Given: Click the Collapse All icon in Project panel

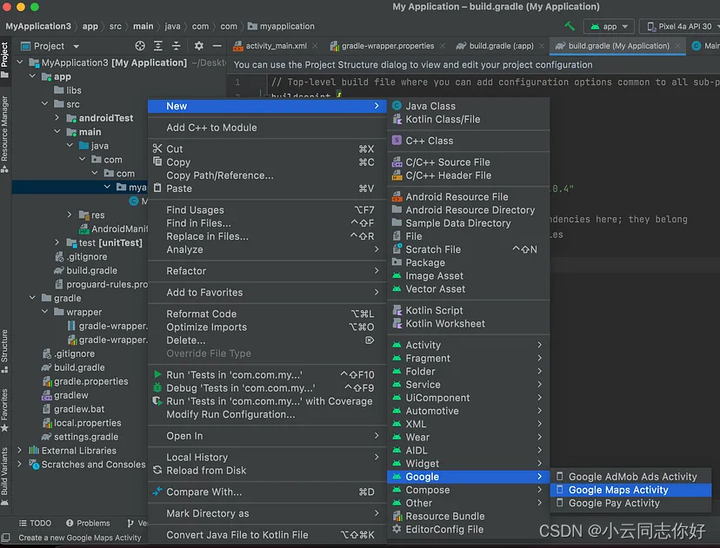Looking at the screenshot, I should pos(177,46).
